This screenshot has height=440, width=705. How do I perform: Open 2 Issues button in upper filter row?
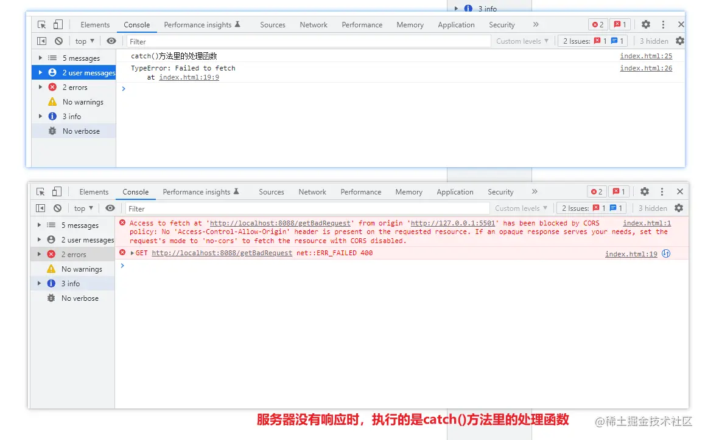(593, 41)
